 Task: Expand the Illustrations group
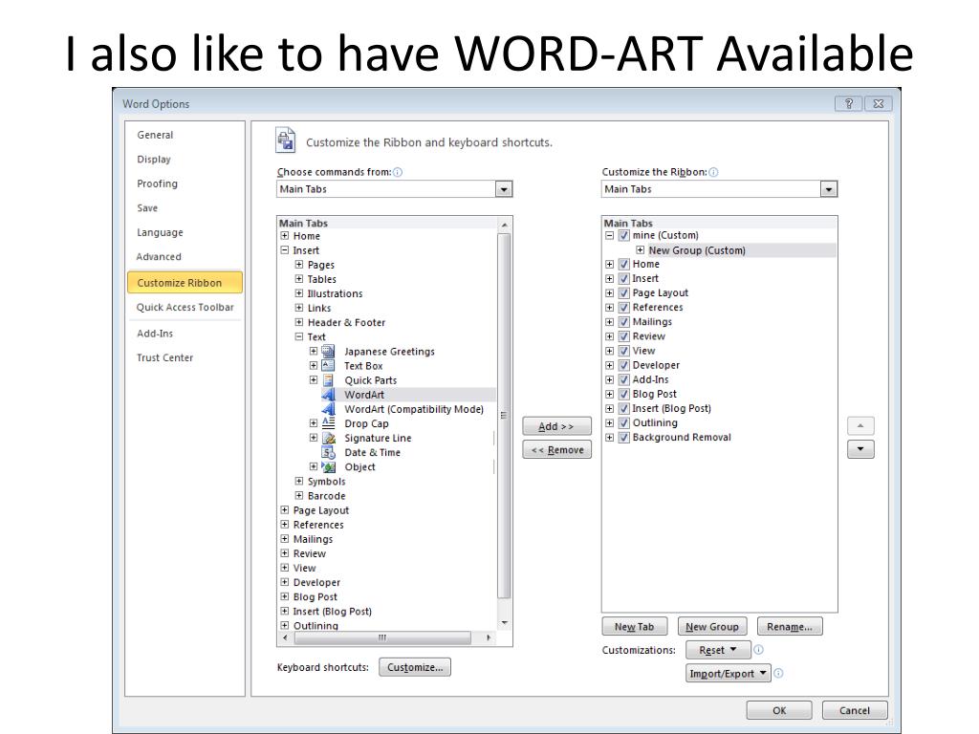click(299, 293)
